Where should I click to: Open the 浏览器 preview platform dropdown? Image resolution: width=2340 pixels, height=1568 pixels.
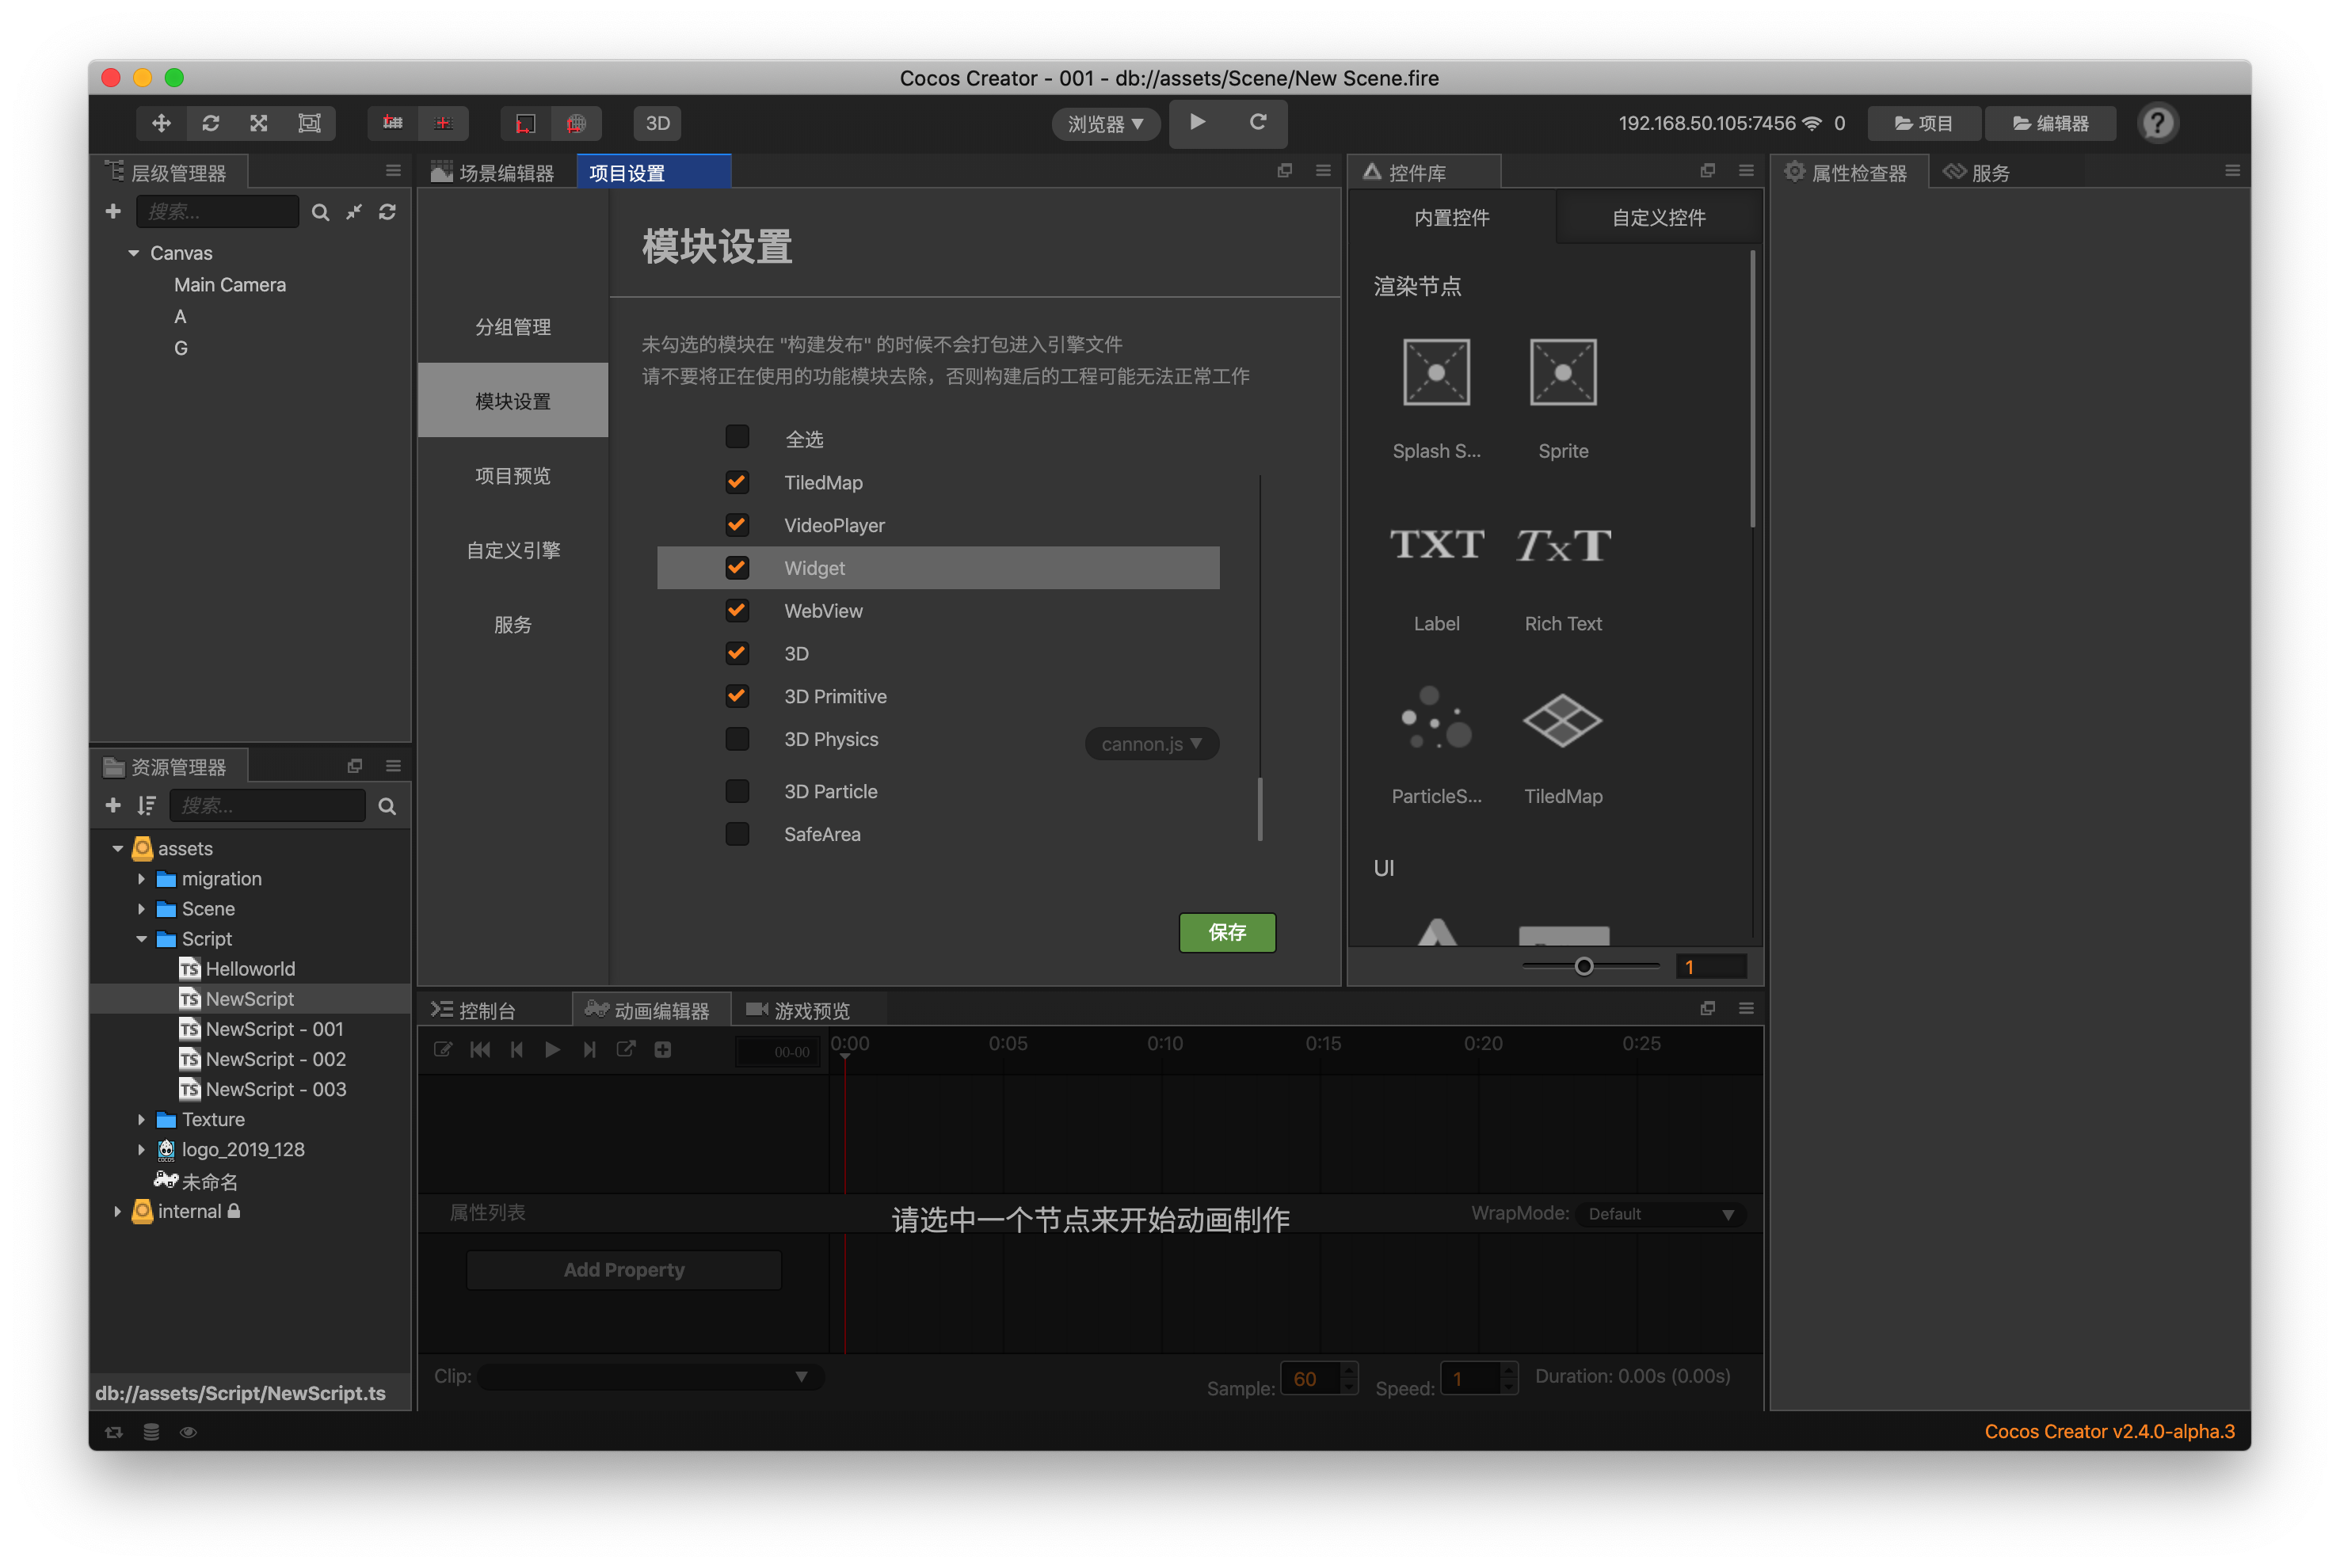pos(1104,124)
